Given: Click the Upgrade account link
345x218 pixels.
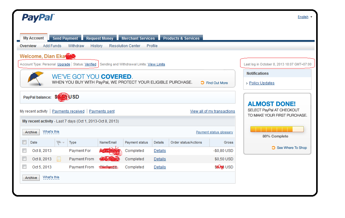Looking at the screenshot, I should (64, 64).
